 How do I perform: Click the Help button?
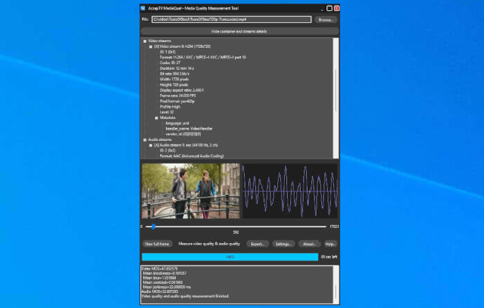[331, 244]
